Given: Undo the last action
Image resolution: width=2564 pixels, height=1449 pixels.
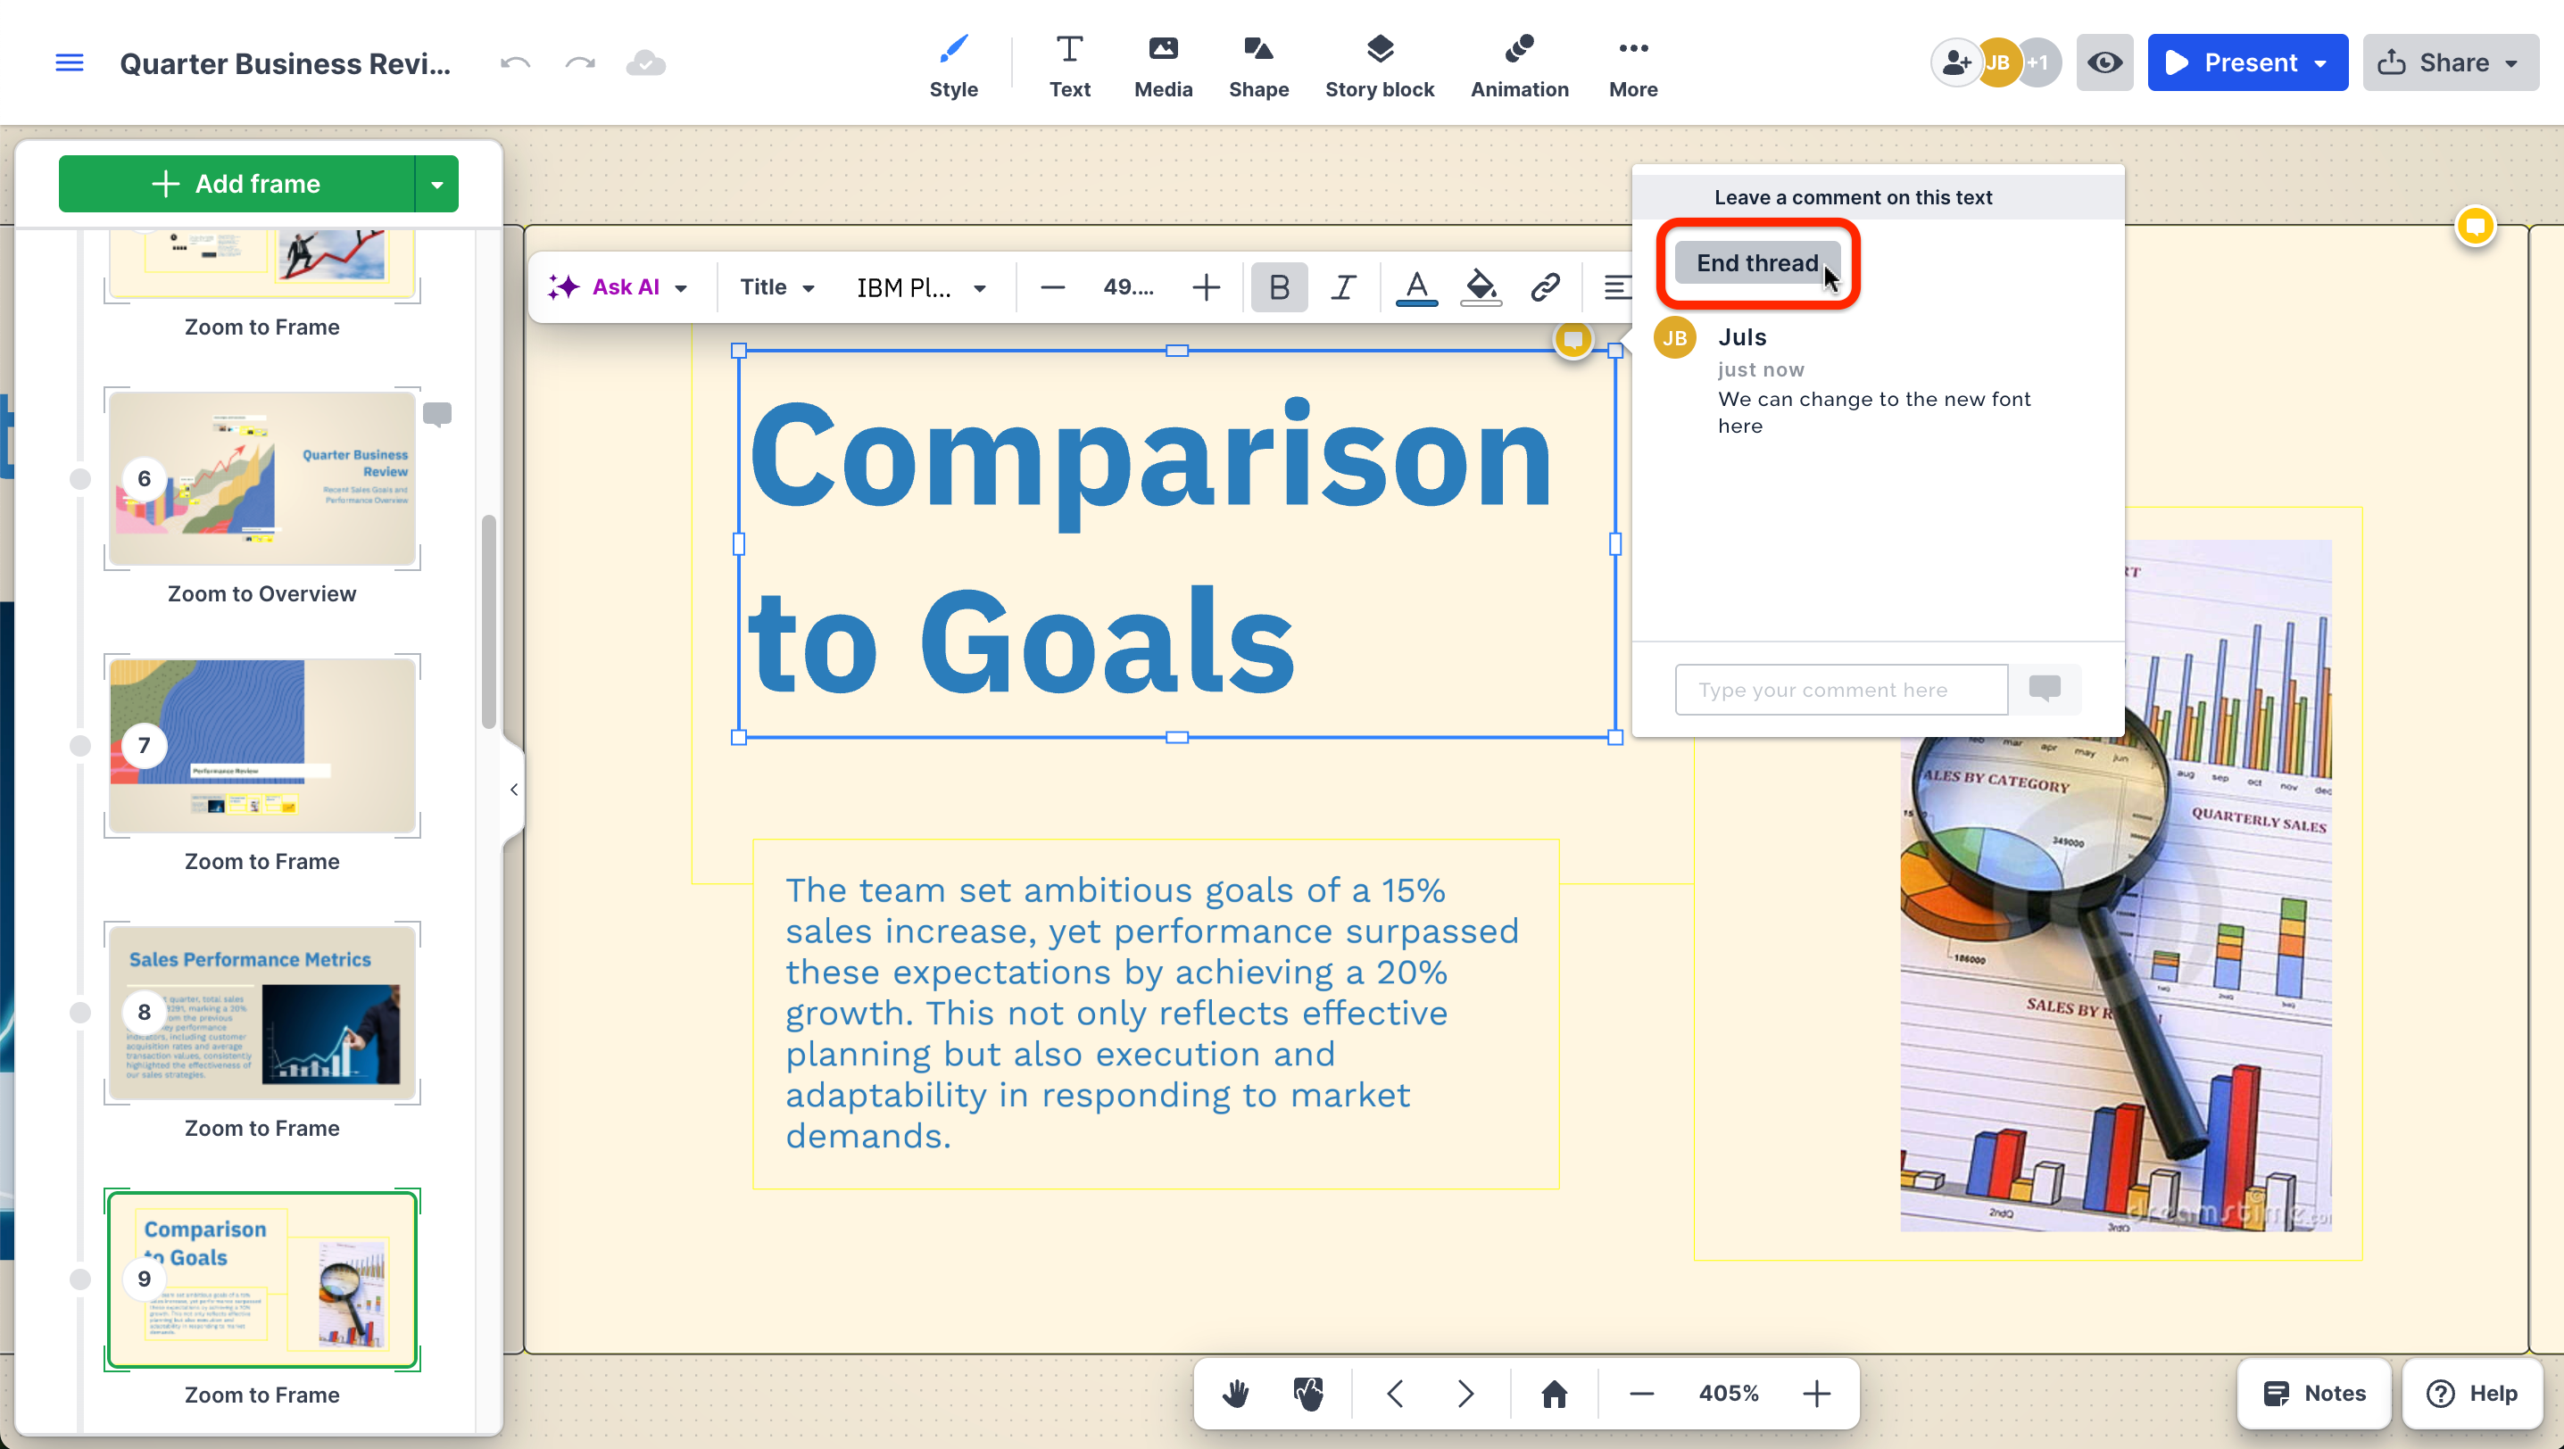Looking at the screenshot, I should pyautogui.click(x=516, y=62).
